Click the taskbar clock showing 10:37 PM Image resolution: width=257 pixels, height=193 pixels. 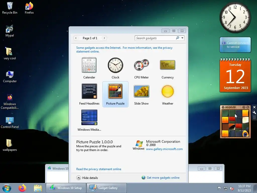tap(244, 188)
